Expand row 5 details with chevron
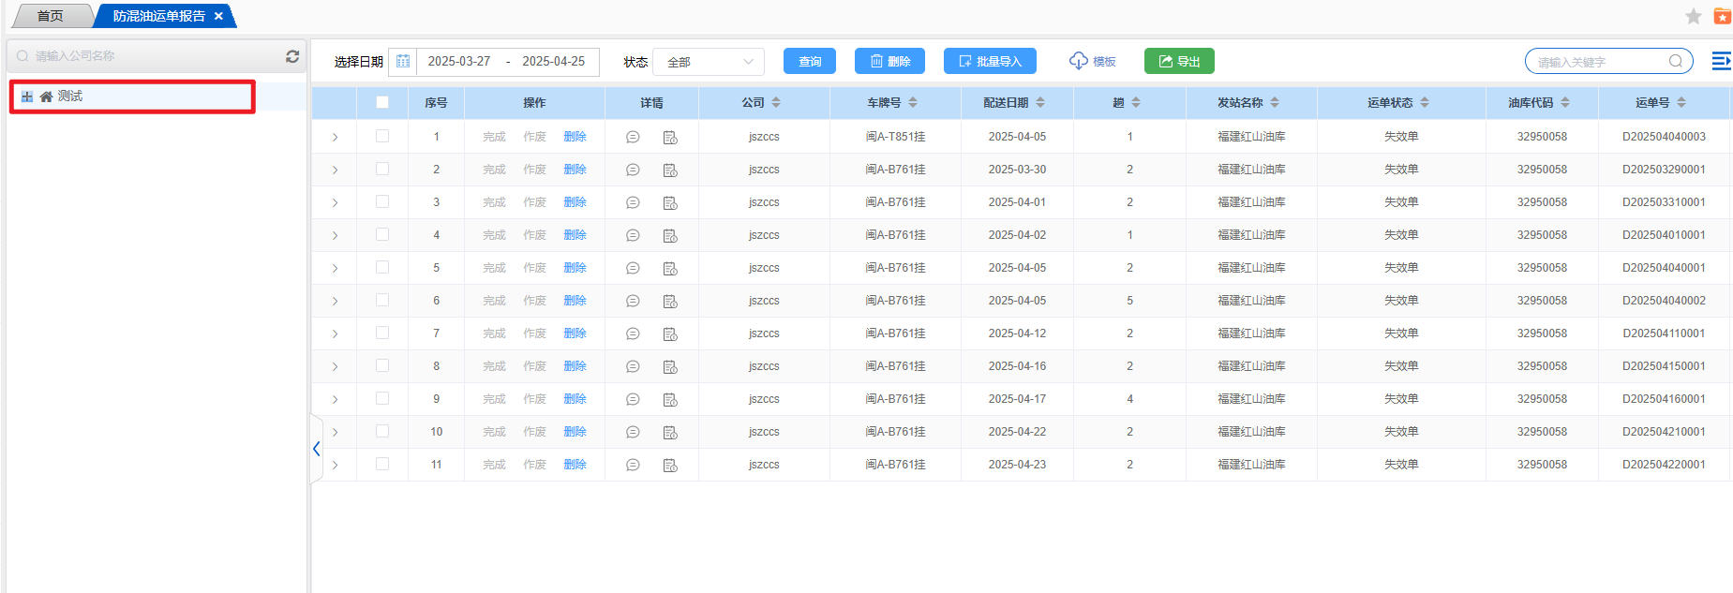 [x=336, y=269]
